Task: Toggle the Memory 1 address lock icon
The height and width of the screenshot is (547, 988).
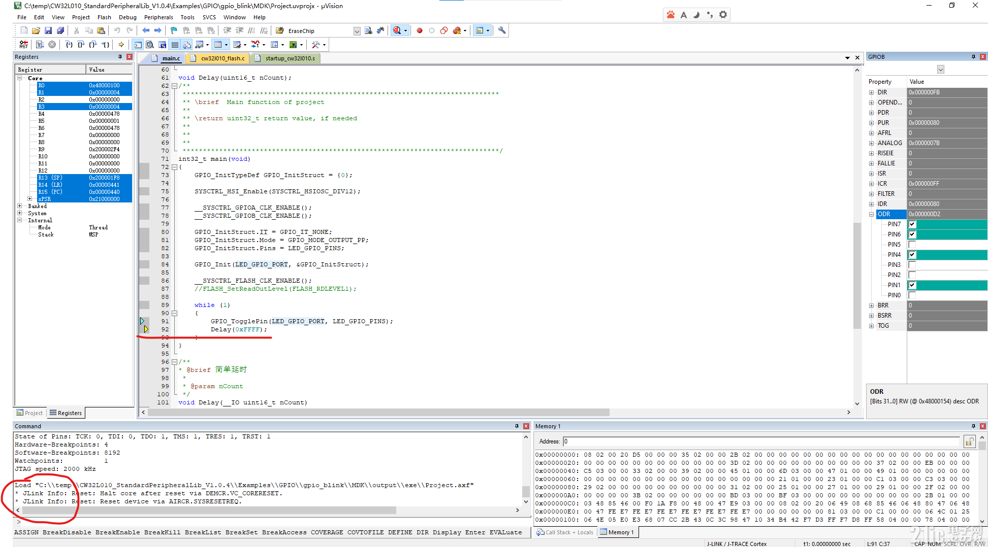Action: click(x=969, y=441)
